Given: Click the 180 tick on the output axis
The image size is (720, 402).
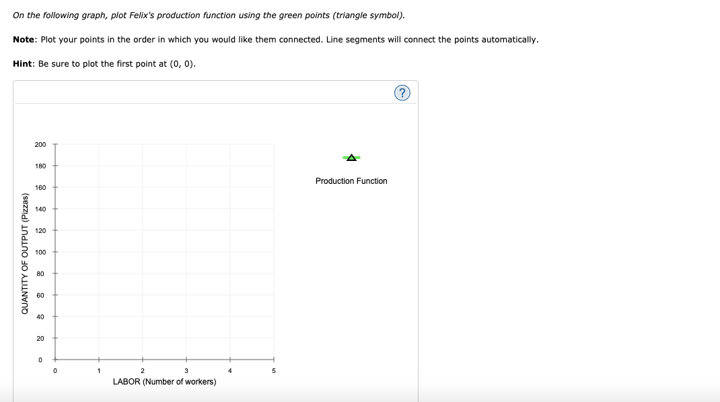Looking at the screenshot, I should 55,166.
